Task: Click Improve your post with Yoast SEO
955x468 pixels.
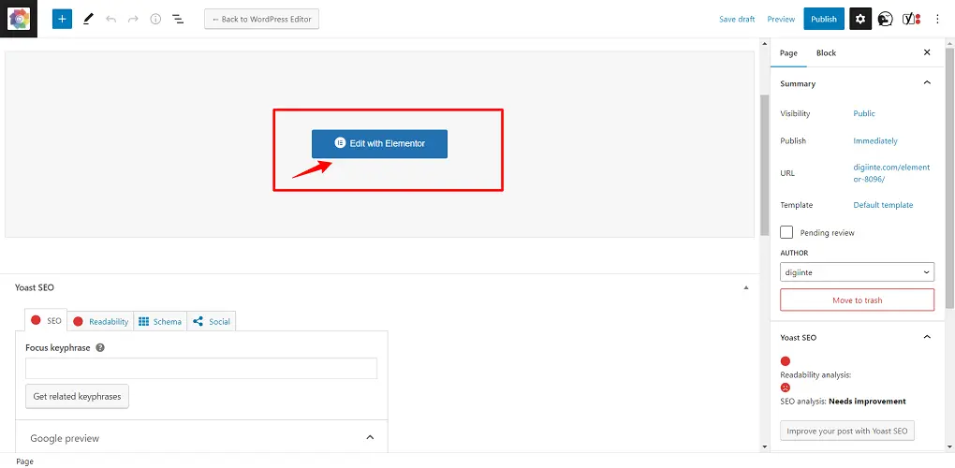Action: (847, 431)
